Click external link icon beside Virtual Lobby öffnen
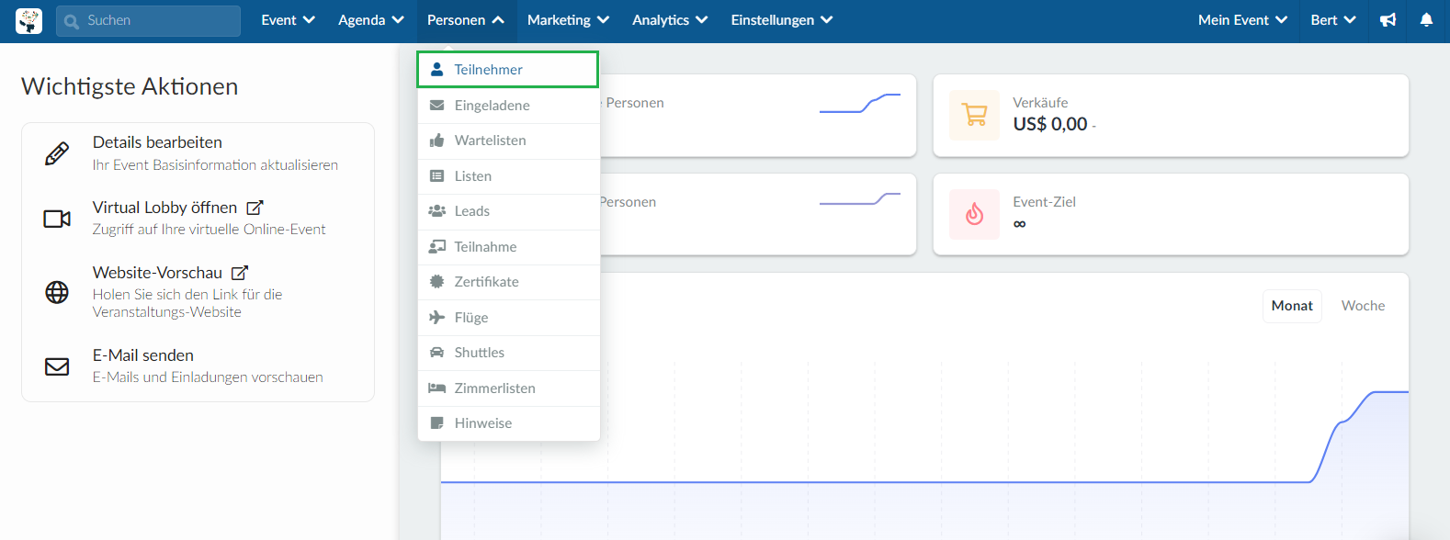 click(255, 208)
